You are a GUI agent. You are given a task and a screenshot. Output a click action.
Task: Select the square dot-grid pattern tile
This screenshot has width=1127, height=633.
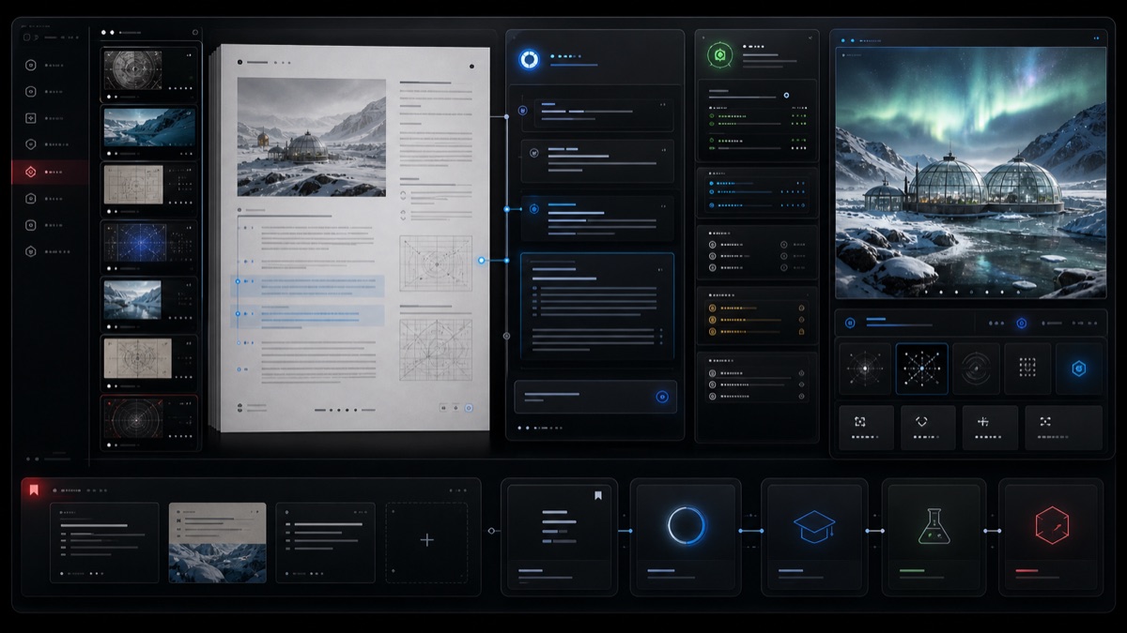tap(1027, 369)
